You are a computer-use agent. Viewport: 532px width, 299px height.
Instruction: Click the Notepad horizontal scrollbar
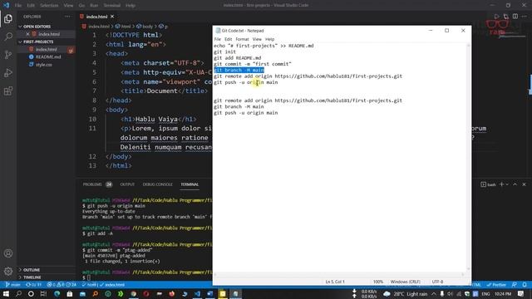pos(338,274)
